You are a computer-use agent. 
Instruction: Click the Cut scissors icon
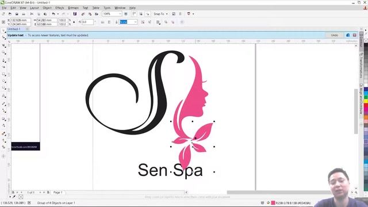(32, 14)
